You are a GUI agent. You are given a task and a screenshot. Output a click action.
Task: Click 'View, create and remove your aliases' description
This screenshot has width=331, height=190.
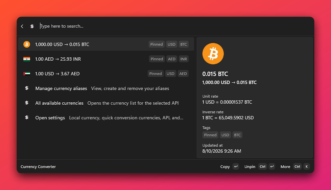[130, 88]
